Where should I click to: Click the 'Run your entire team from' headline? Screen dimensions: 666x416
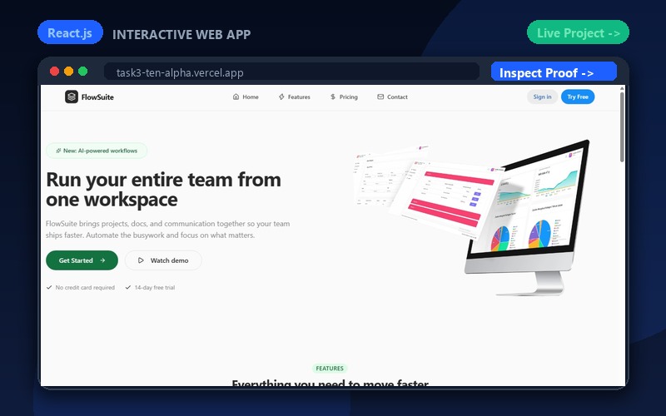pos(163,180)
